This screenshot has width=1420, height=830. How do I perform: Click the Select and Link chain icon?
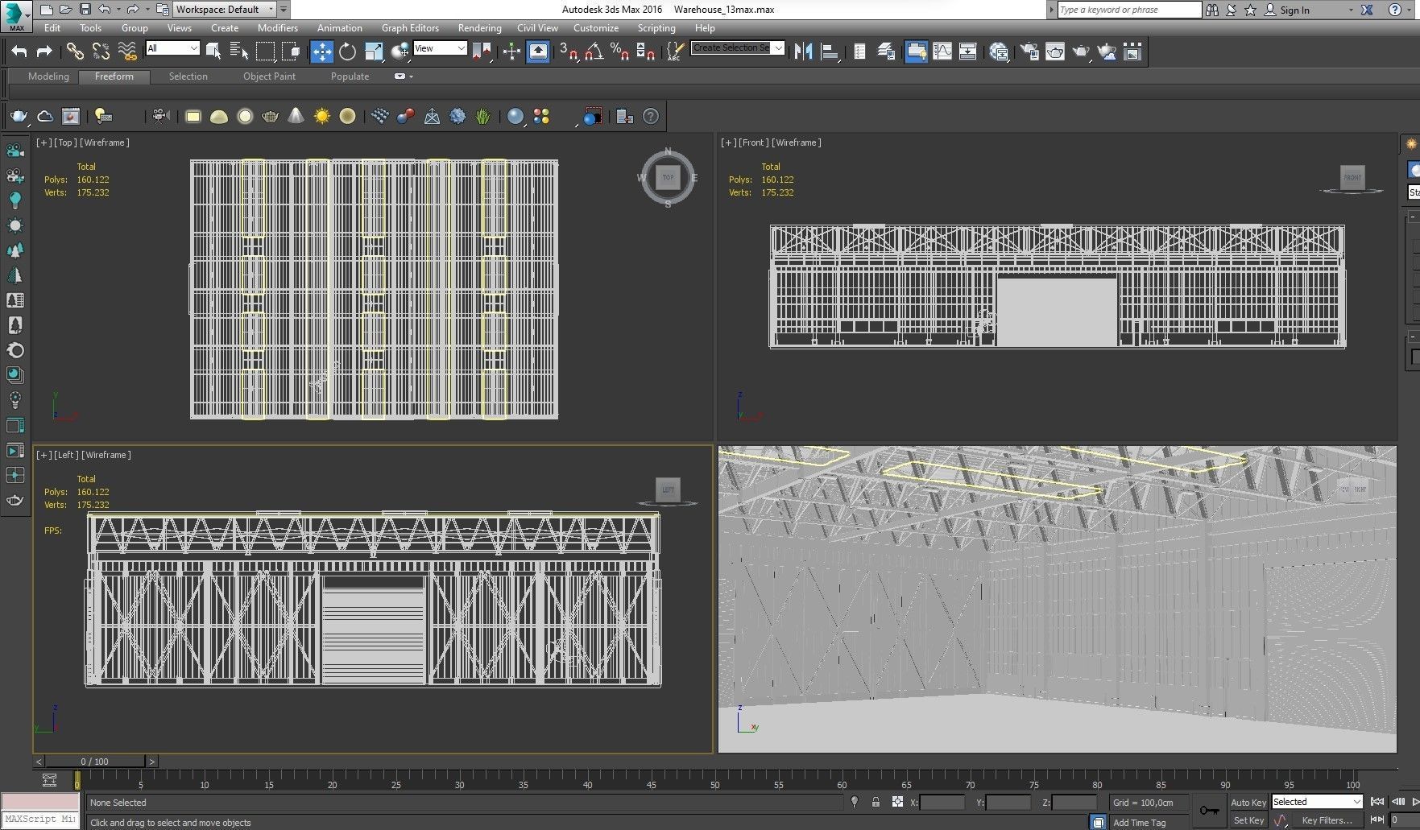75,52
